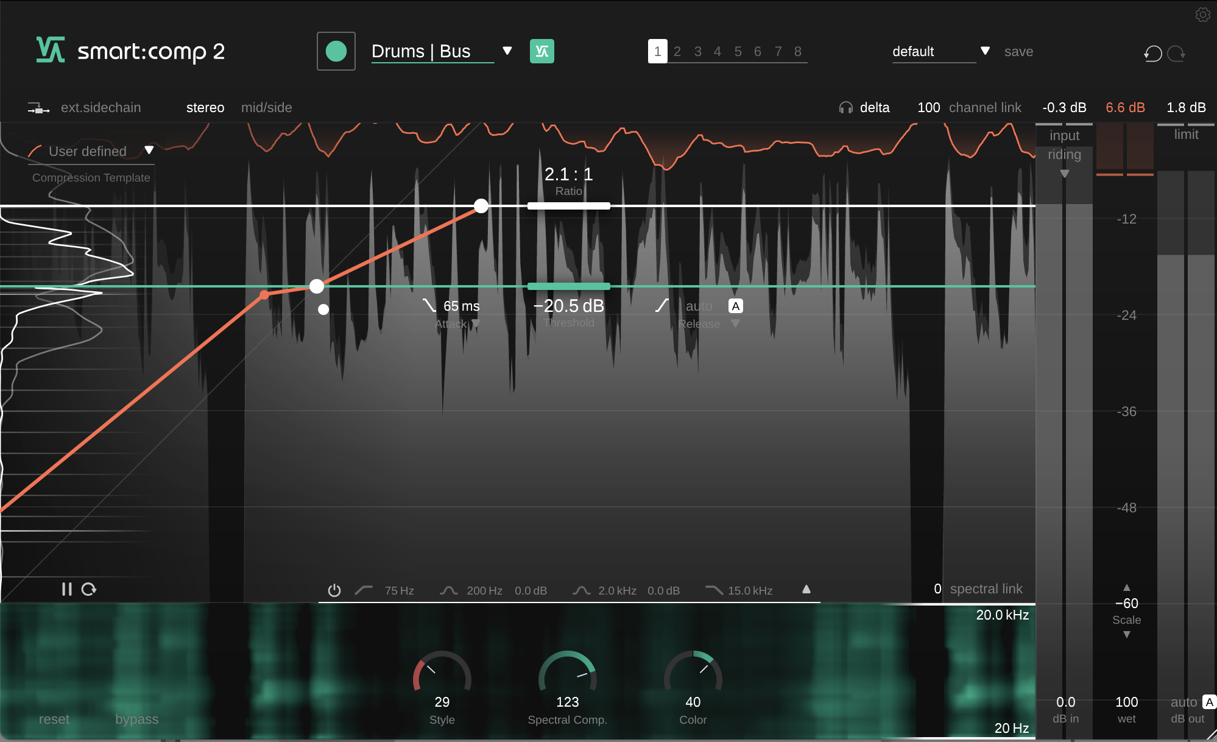Open User defined compression template dropdown
This screenshot has height=742, width=1217.
[149, 150]
